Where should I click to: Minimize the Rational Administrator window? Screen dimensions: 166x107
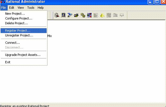pos(150,2)
